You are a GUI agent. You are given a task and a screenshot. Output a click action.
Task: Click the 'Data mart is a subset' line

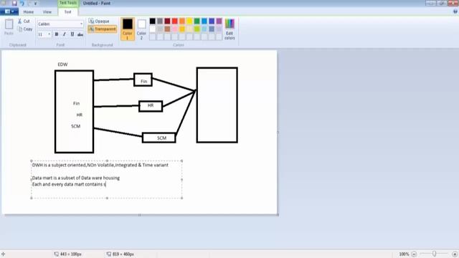(76, 178)
